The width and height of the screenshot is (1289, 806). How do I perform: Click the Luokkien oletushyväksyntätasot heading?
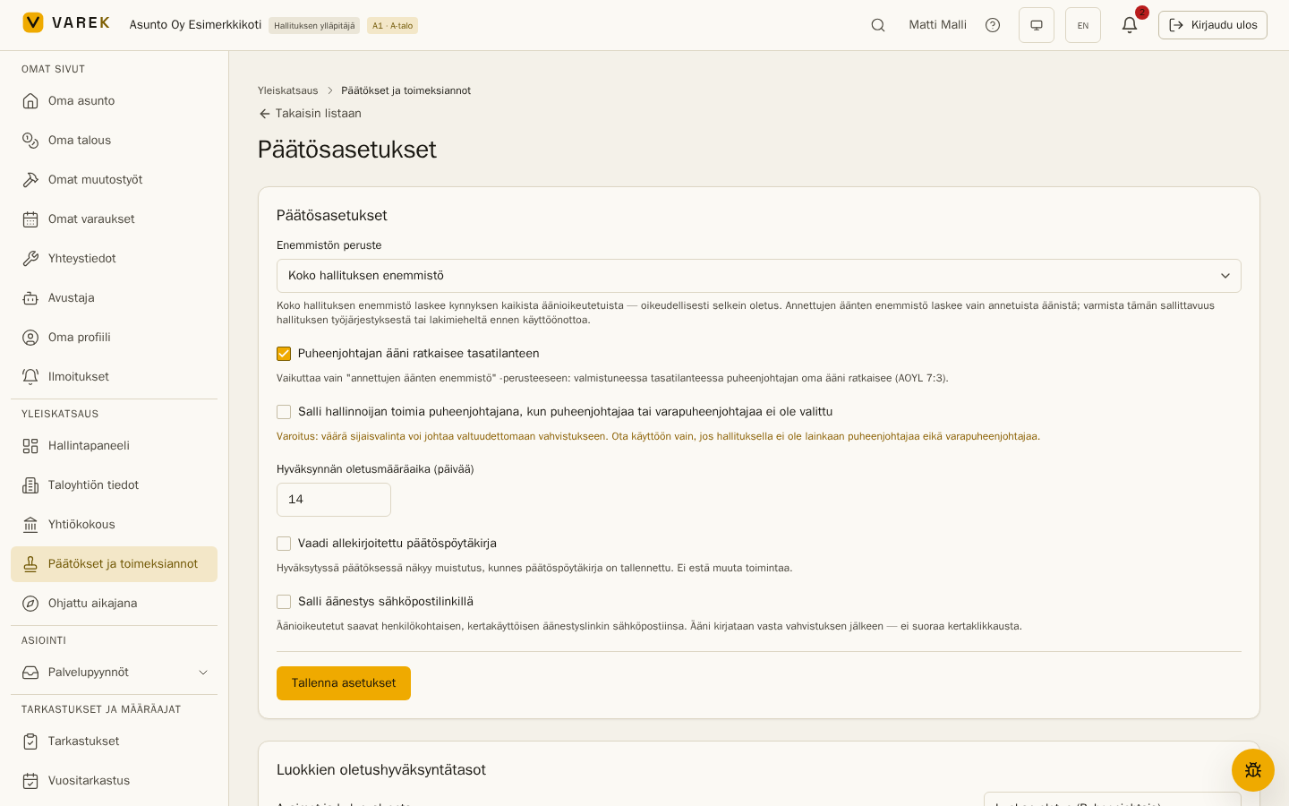tap(381, 770)
